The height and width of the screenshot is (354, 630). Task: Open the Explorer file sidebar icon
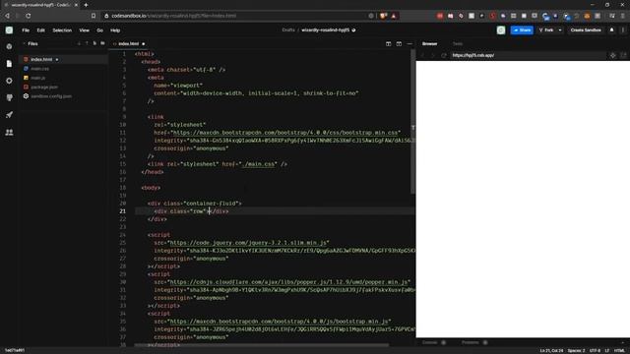coord(9,64)
